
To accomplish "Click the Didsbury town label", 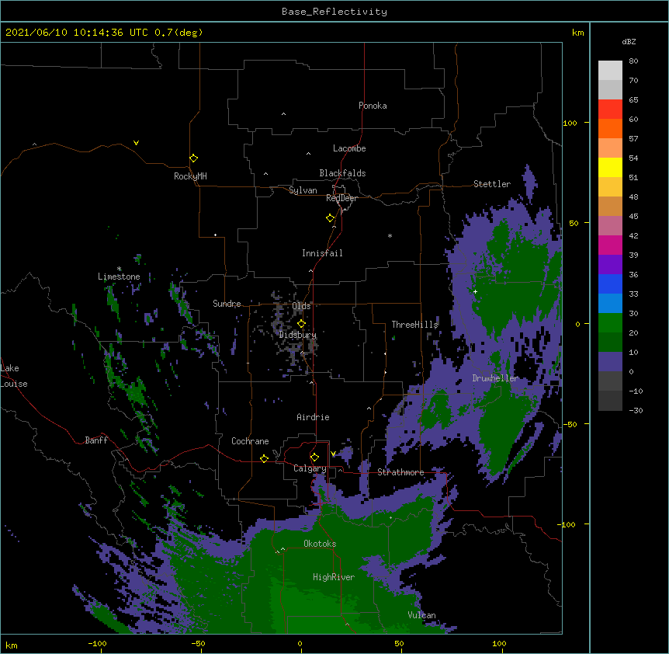I will (x=298, y=335).
